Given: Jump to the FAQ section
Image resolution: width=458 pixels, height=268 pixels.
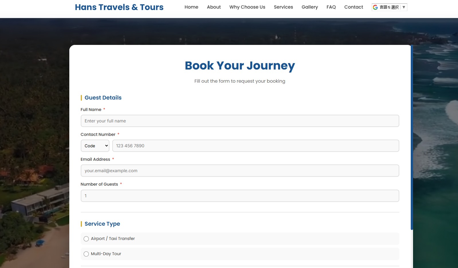Looking at the screenshot, I should [331, 7].
